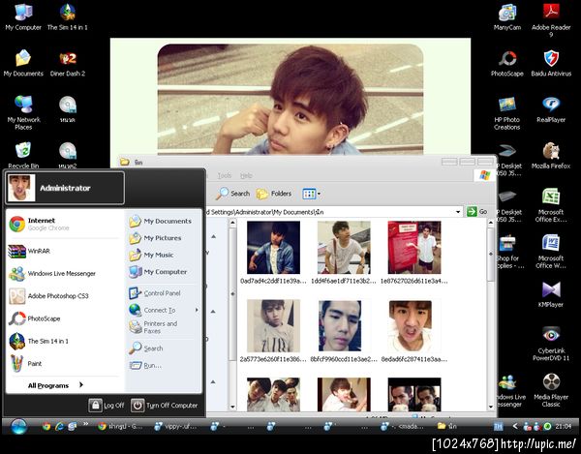Select thumbnail 2a5773e6260f11e386...
581x454 pixels.
click(x=273, y=331)
